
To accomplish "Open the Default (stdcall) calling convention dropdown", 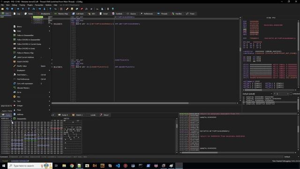I will point(257,94).
